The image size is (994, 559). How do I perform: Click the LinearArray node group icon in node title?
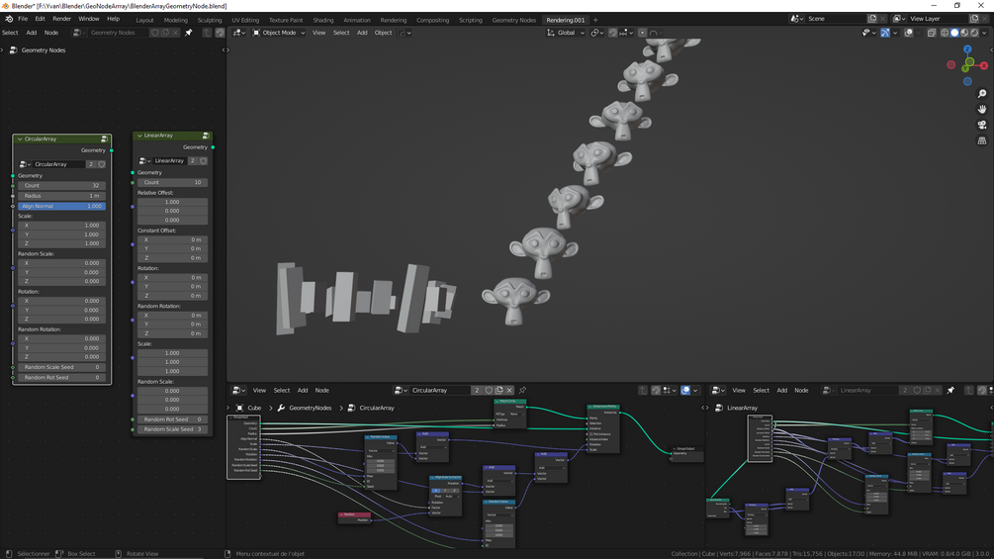coord(206,136)
